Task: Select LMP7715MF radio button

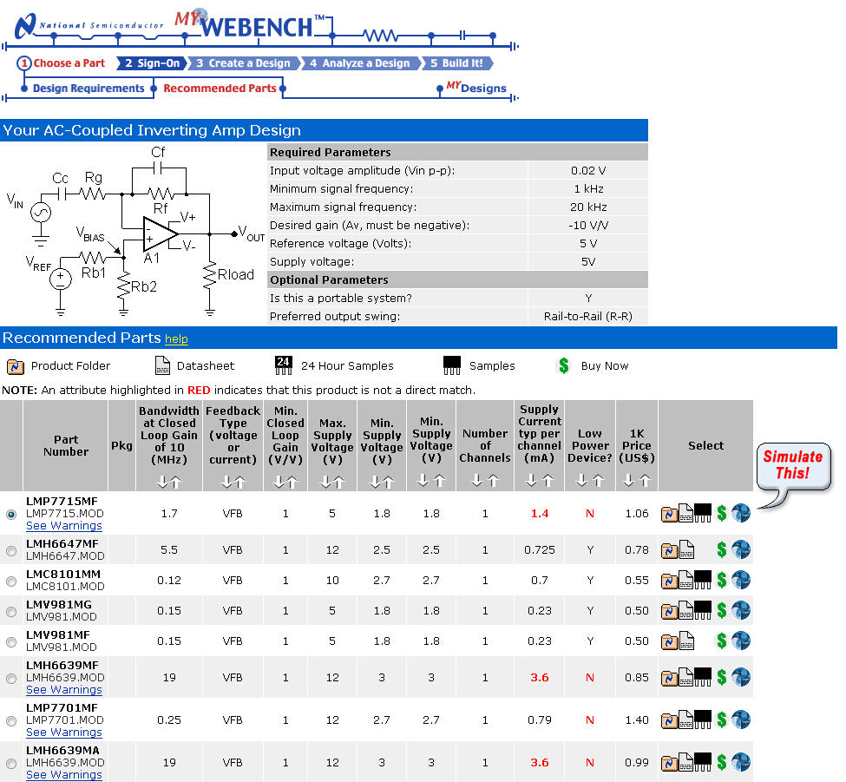Action: 11,515
